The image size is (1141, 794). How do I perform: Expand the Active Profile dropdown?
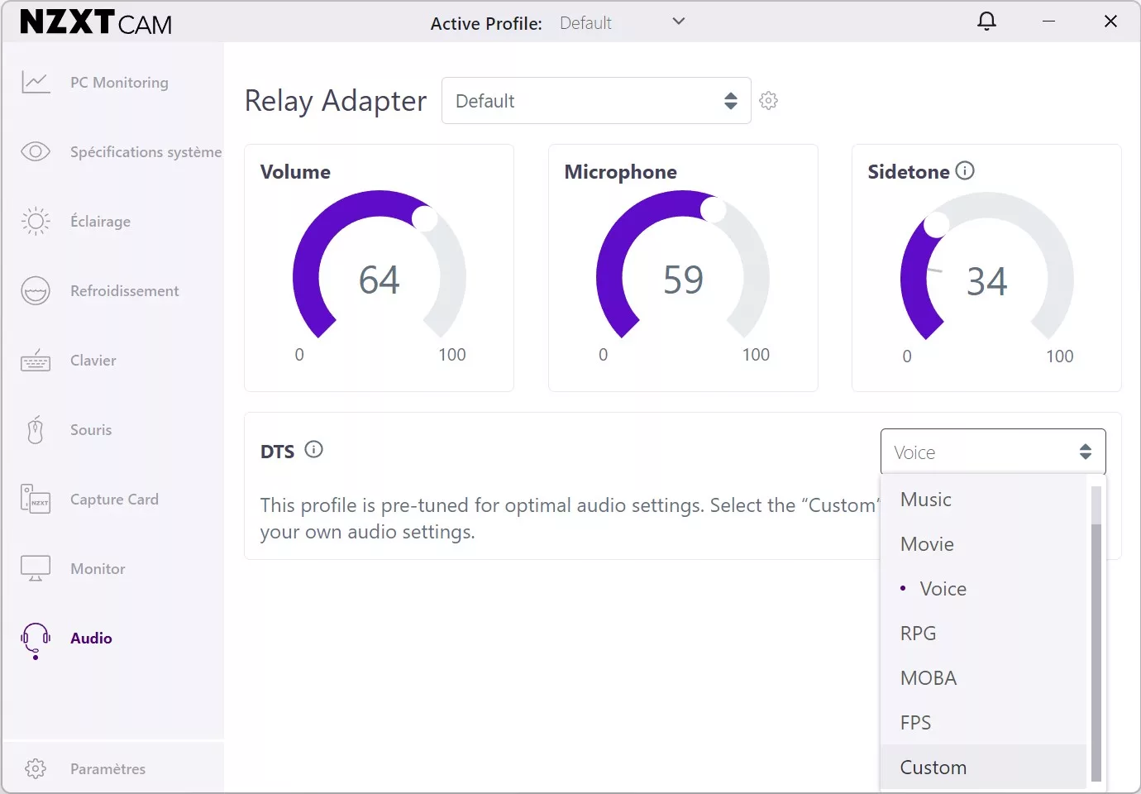pos(678,22)
